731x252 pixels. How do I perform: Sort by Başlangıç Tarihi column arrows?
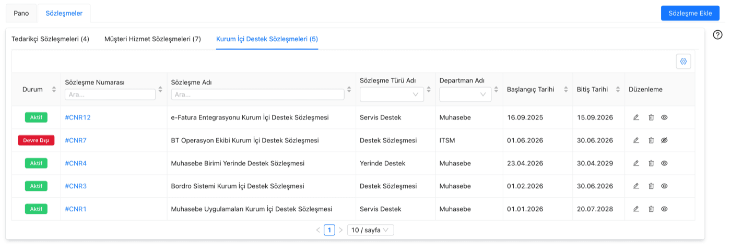click(x=566, y=89)
